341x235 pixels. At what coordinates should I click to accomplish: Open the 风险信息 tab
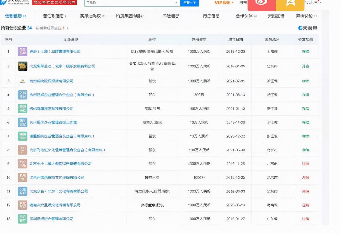pyautogui.click(x=171, y=16)
